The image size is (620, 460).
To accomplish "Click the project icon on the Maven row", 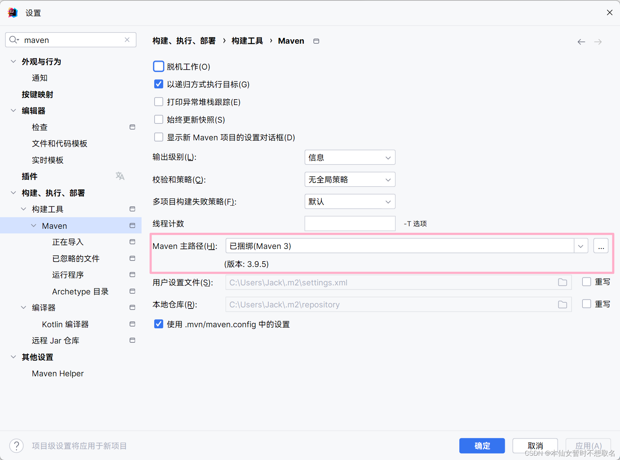I will (133, 225).
